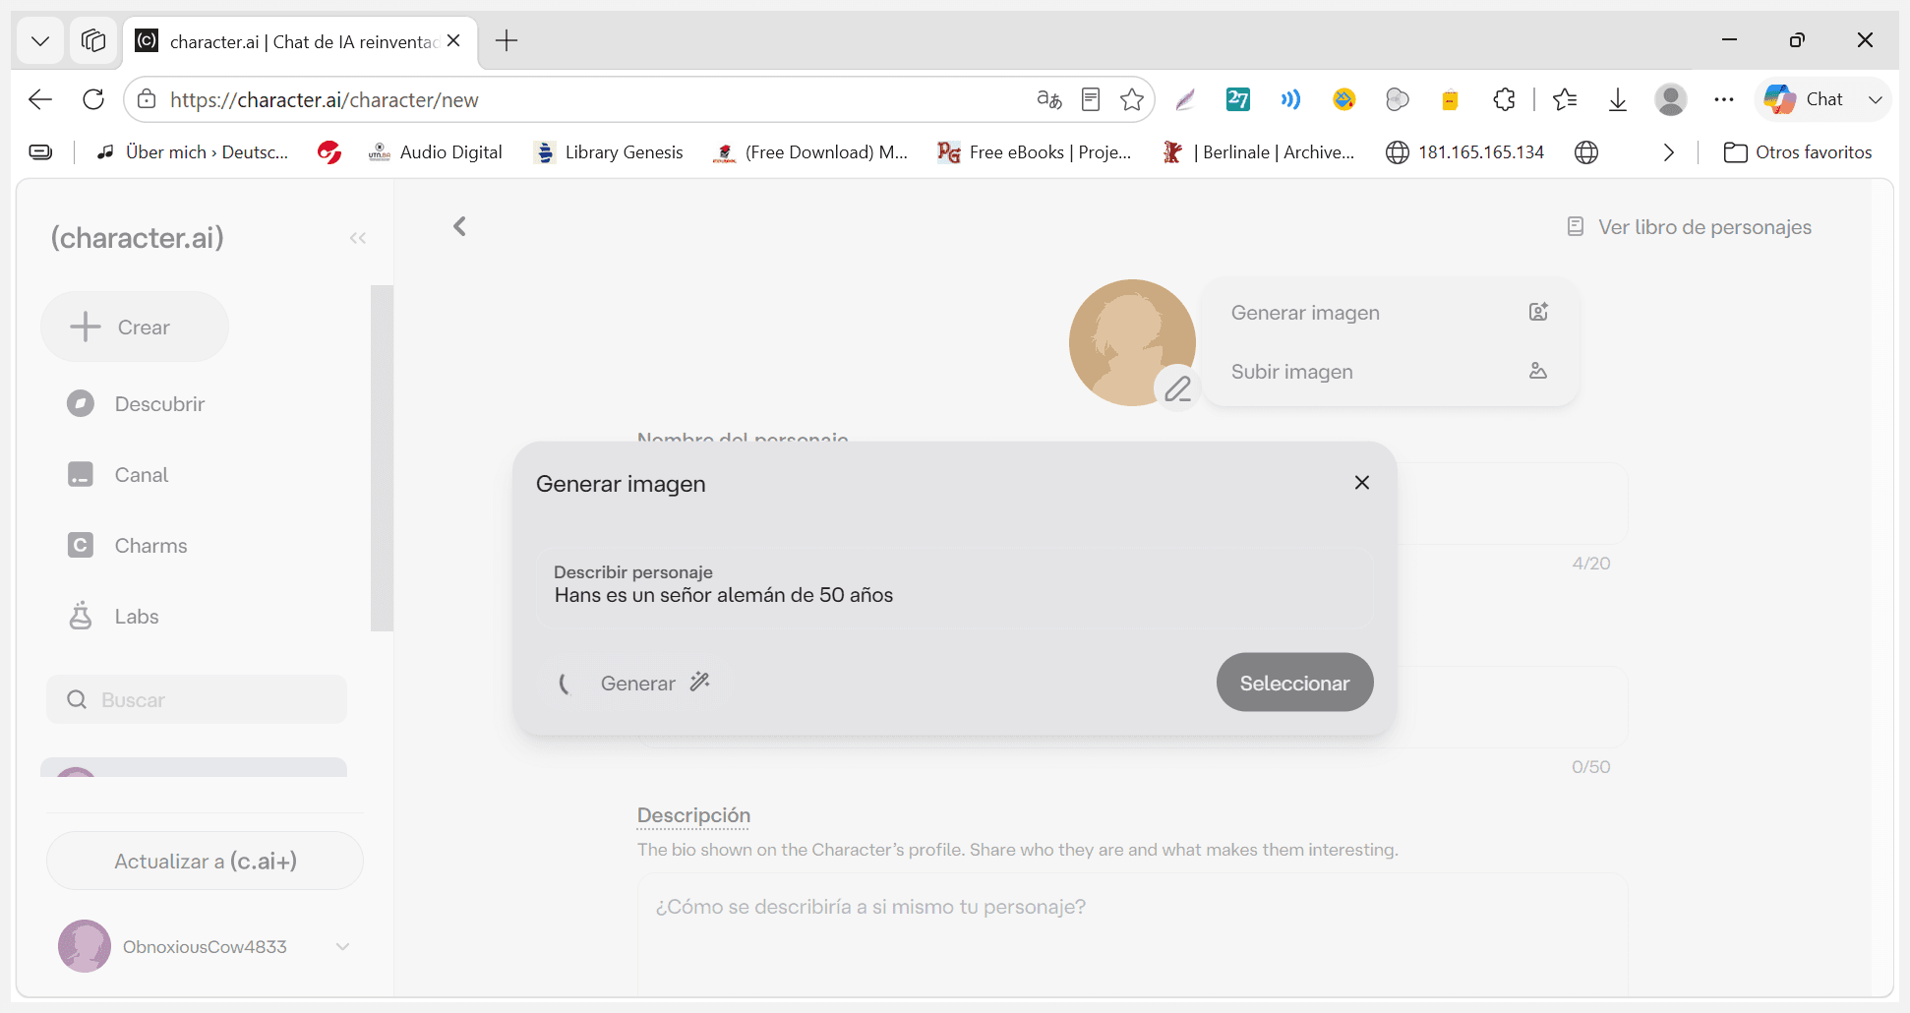Edit the Describir personaje text field
Image resolution: width=1910 pixels, height=1013 pixels.
(x=953, y=587)
